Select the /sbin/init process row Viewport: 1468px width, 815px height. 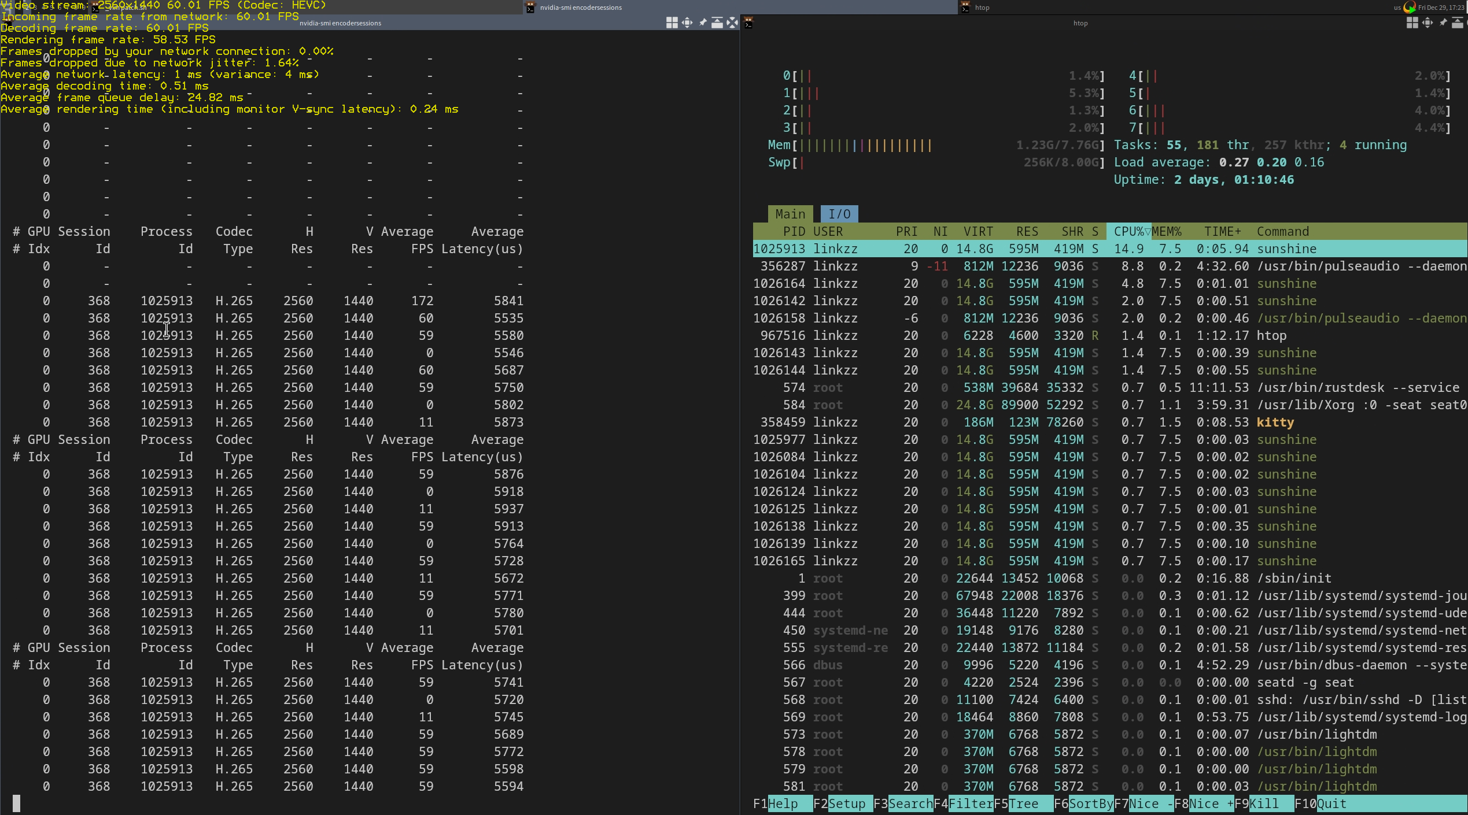(1110, 578)
